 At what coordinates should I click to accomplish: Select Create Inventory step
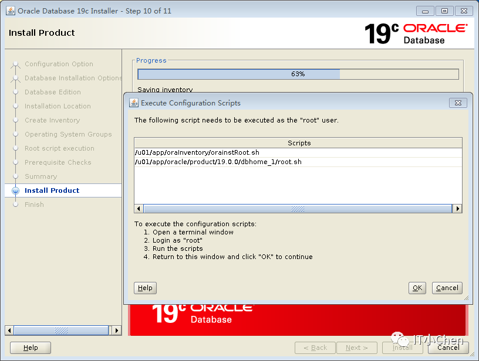point(52,120)
